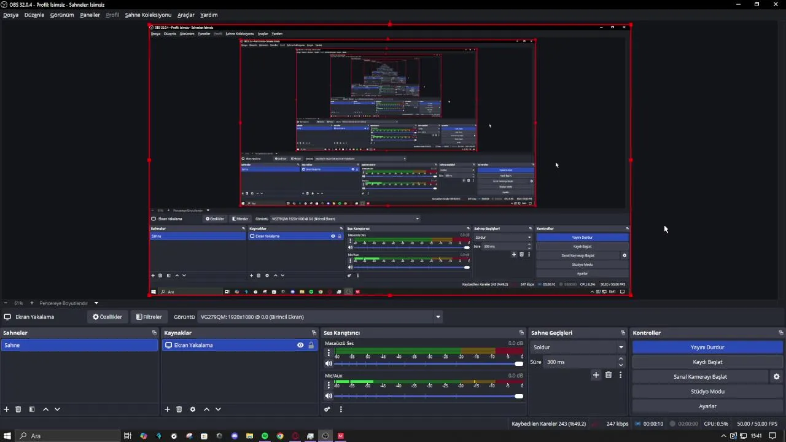Click Yayını Durdur to stop streaming
The image size is (786, 442).
[707, 347]
